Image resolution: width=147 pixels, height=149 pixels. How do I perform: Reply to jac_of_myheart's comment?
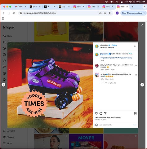[113, 70]
